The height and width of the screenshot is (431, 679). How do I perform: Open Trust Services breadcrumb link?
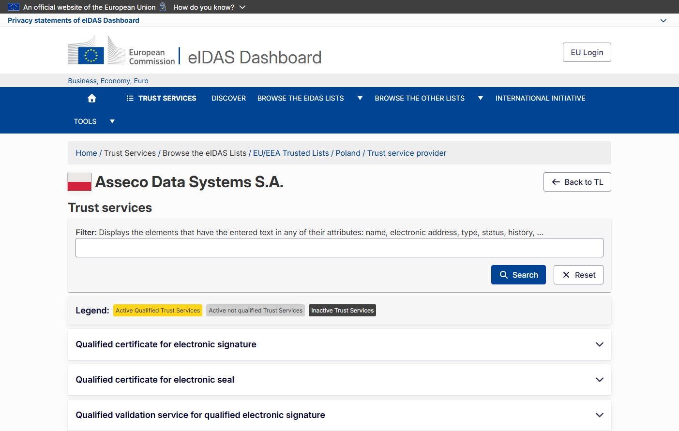(130, 153)
